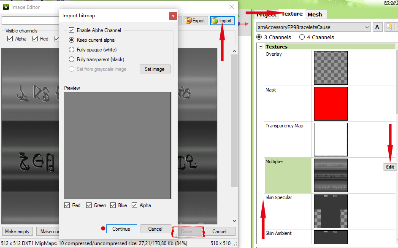398x248 pixels.
Task: Click the red Mask color swatch
Action: pos(330,104)
